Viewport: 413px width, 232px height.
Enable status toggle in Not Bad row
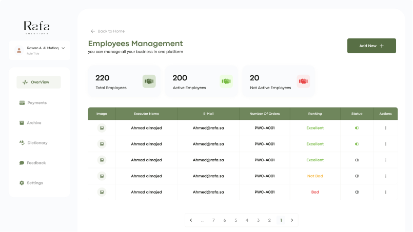[357, 176]
